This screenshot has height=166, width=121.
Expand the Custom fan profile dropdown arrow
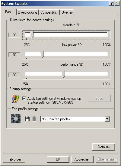click(107, 119)
